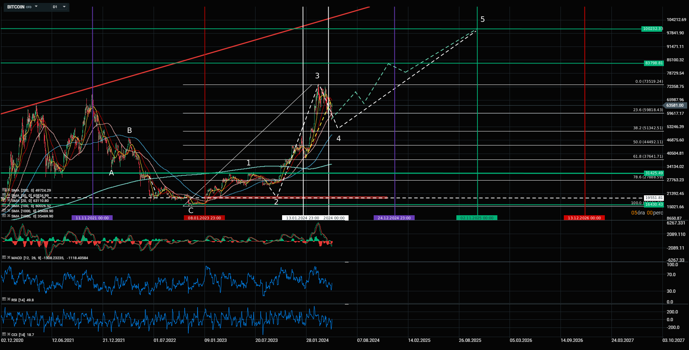Click the 100232.33 green price level label
Image resolution: width=689 pixels, height=350 pixels.
point(652,29)
